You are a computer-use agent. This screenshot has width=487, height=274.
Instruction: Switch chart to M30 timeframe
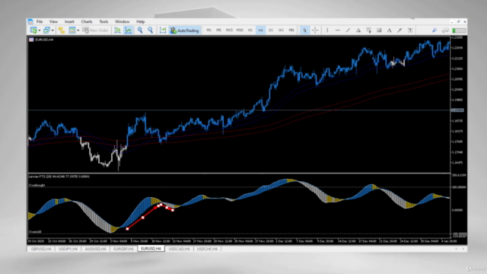(240, 30)
